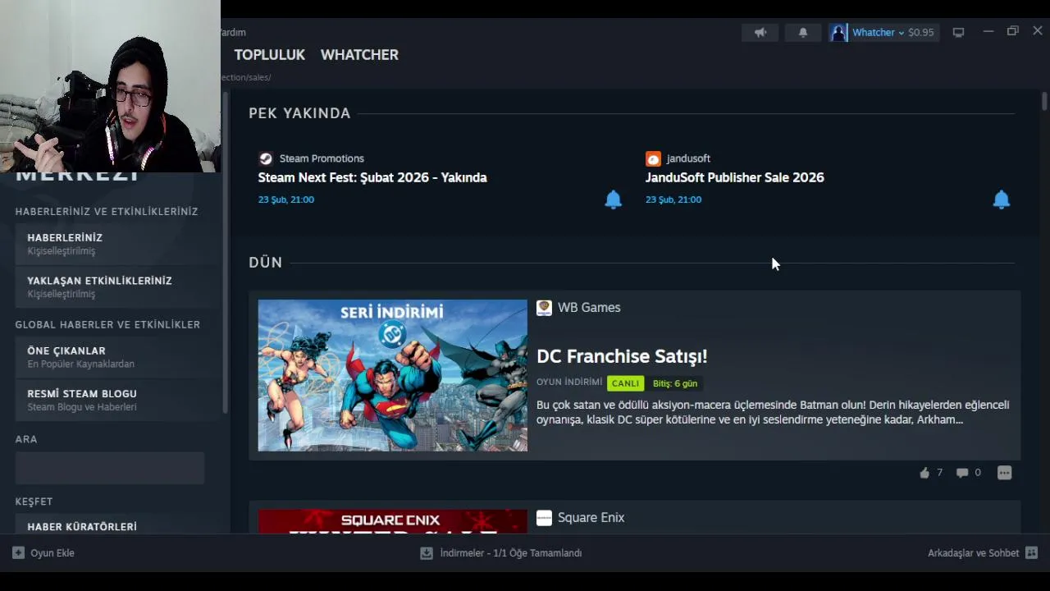Open the Whatcher account dropdown
The image size is (1050, 591).
879,33
